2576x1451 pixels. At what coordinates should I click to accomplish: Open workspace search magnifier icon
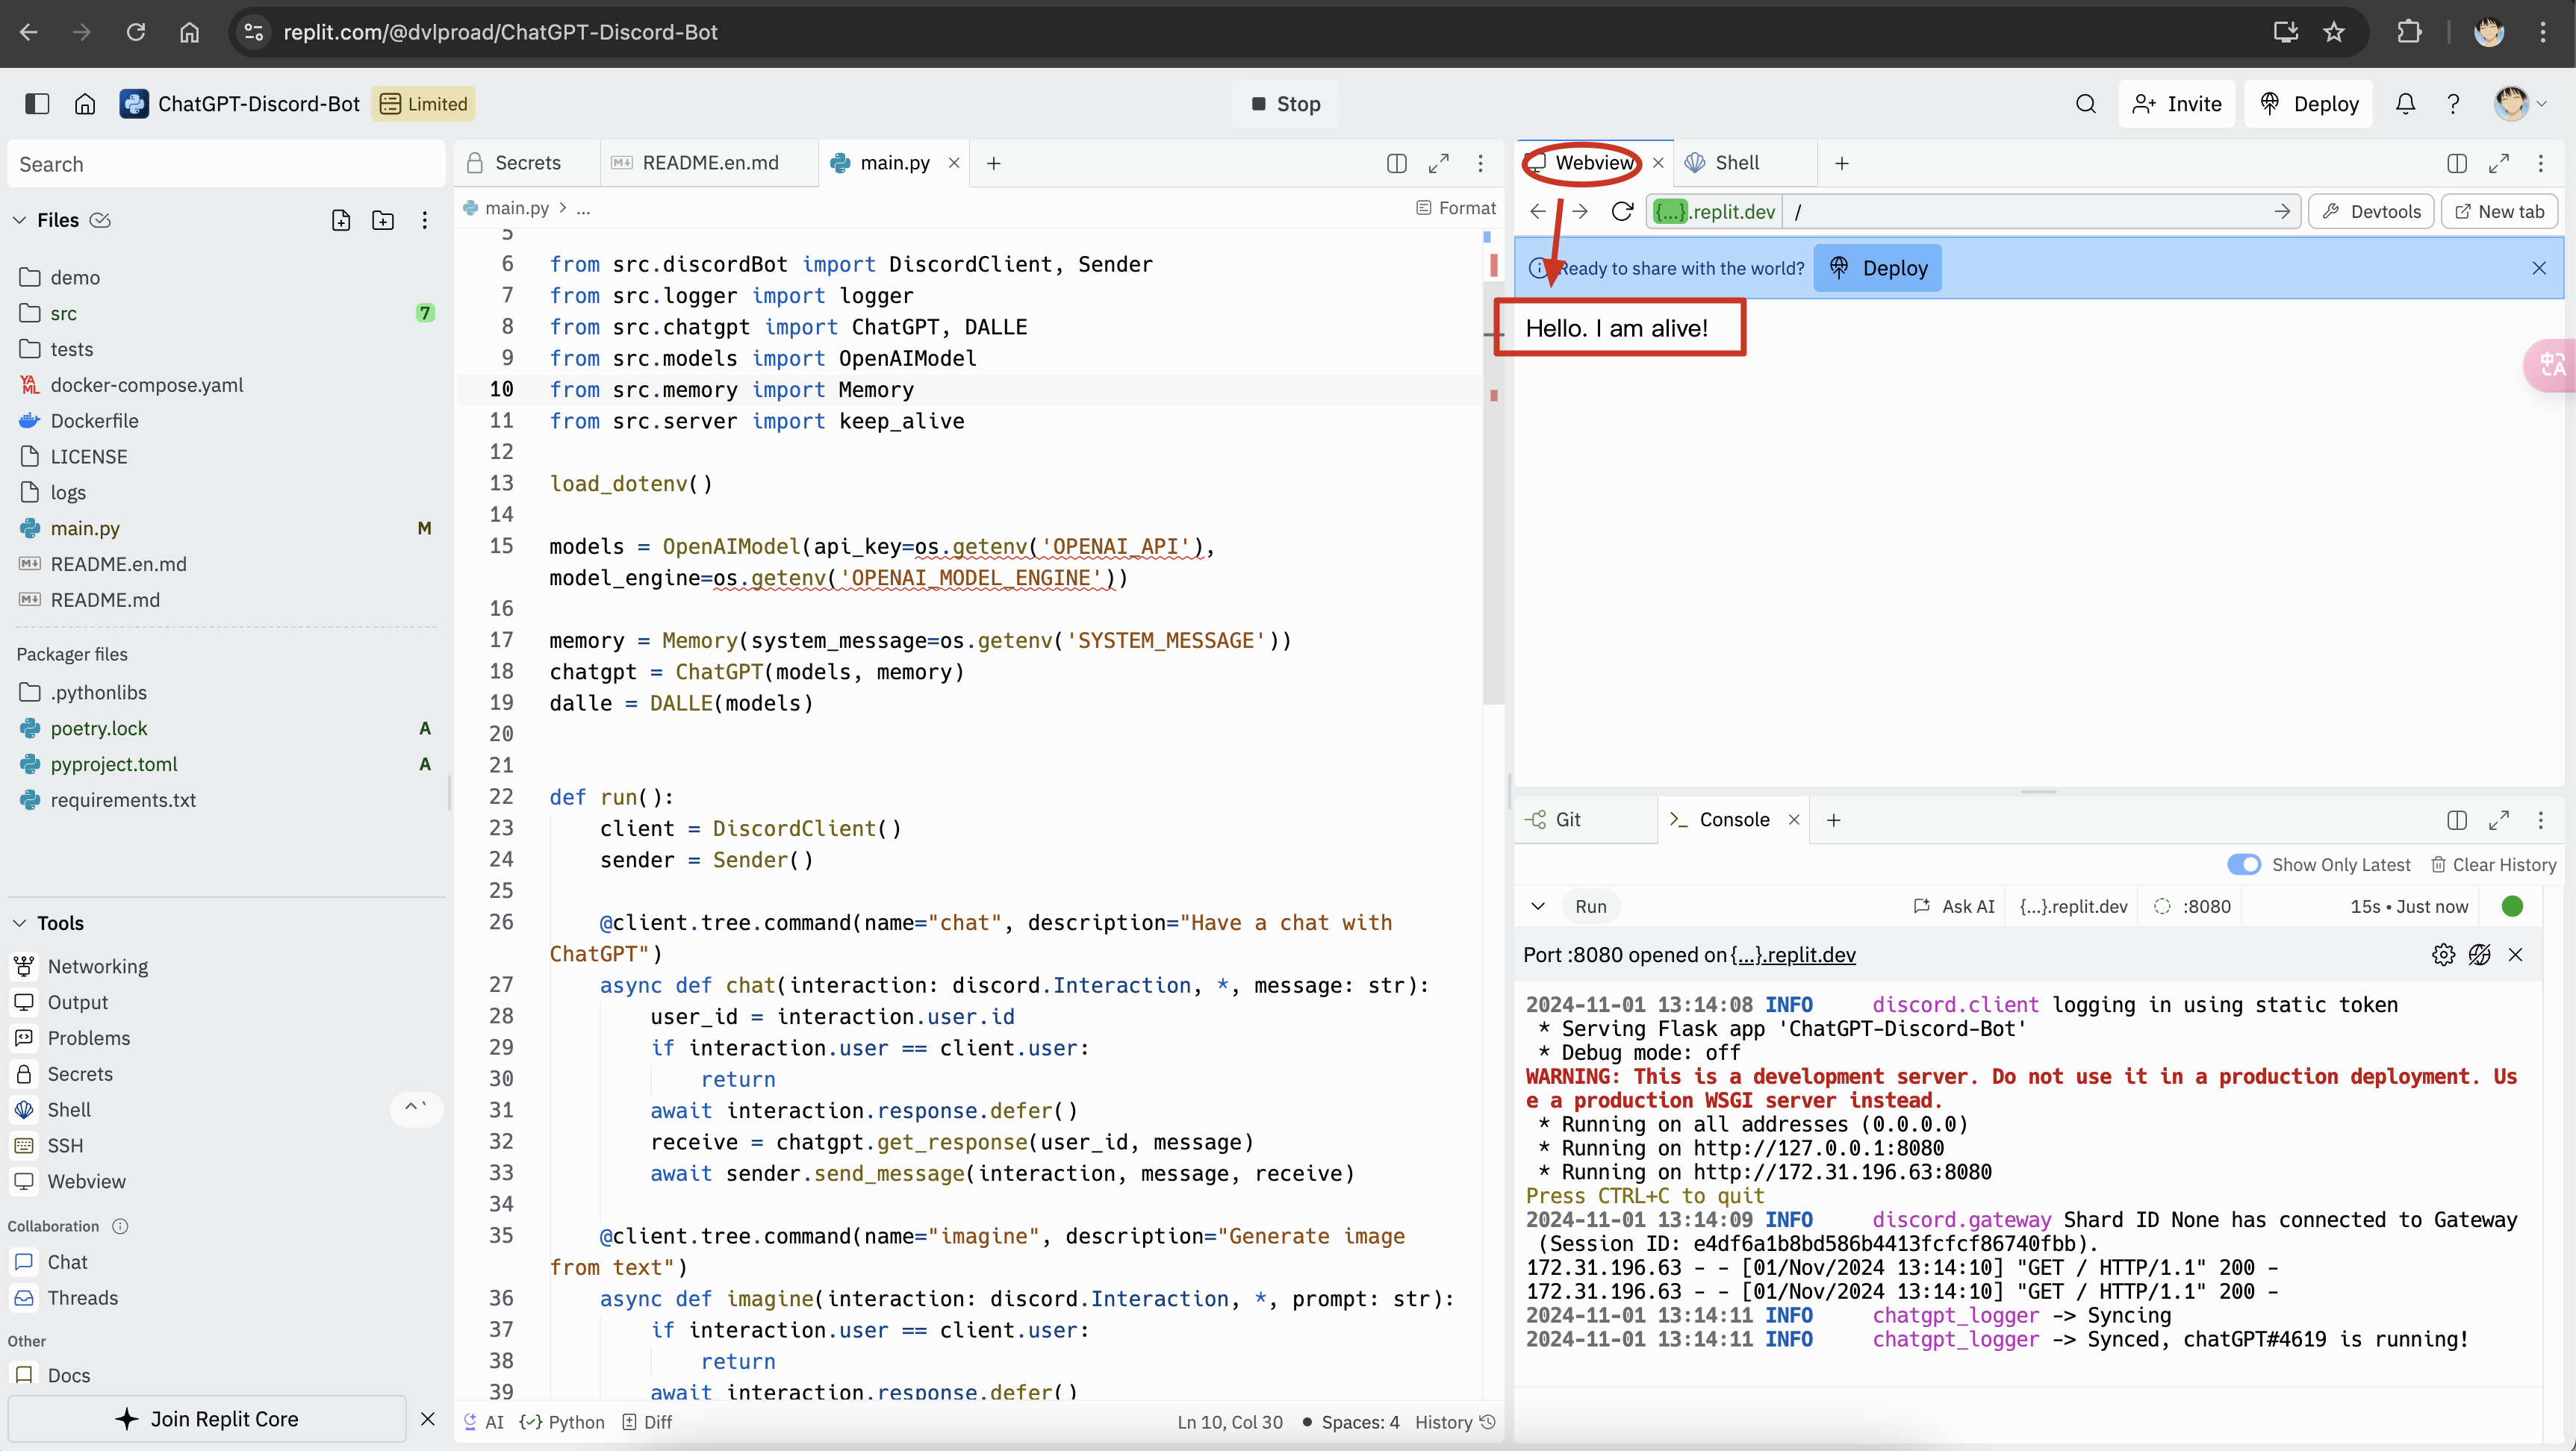[x=2085, y=104]
